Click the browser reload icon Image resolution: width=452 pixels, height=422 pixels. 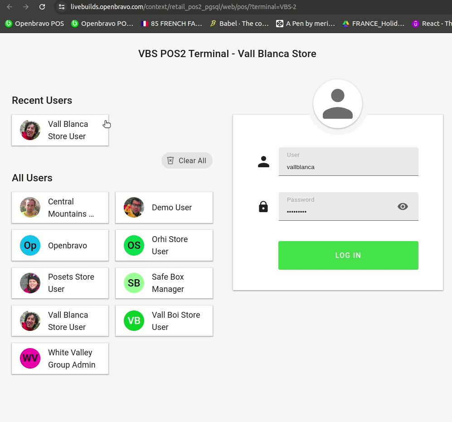42,7
